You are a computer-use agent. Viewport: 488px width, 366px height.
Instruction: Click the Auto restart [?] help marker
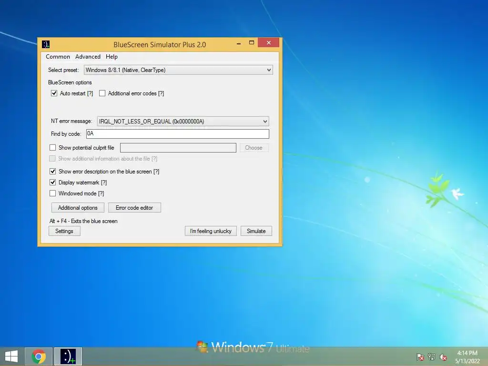(90, 93)
